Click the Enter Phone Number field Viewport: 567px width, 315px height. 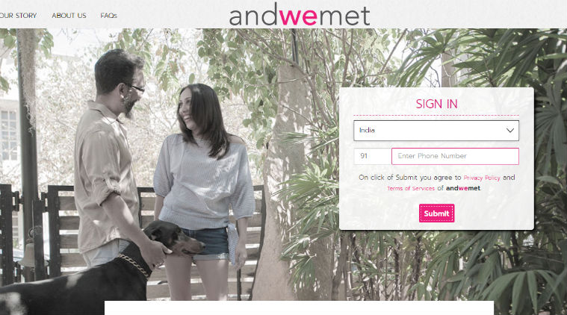pyautogui.click(x=455, y=156)
